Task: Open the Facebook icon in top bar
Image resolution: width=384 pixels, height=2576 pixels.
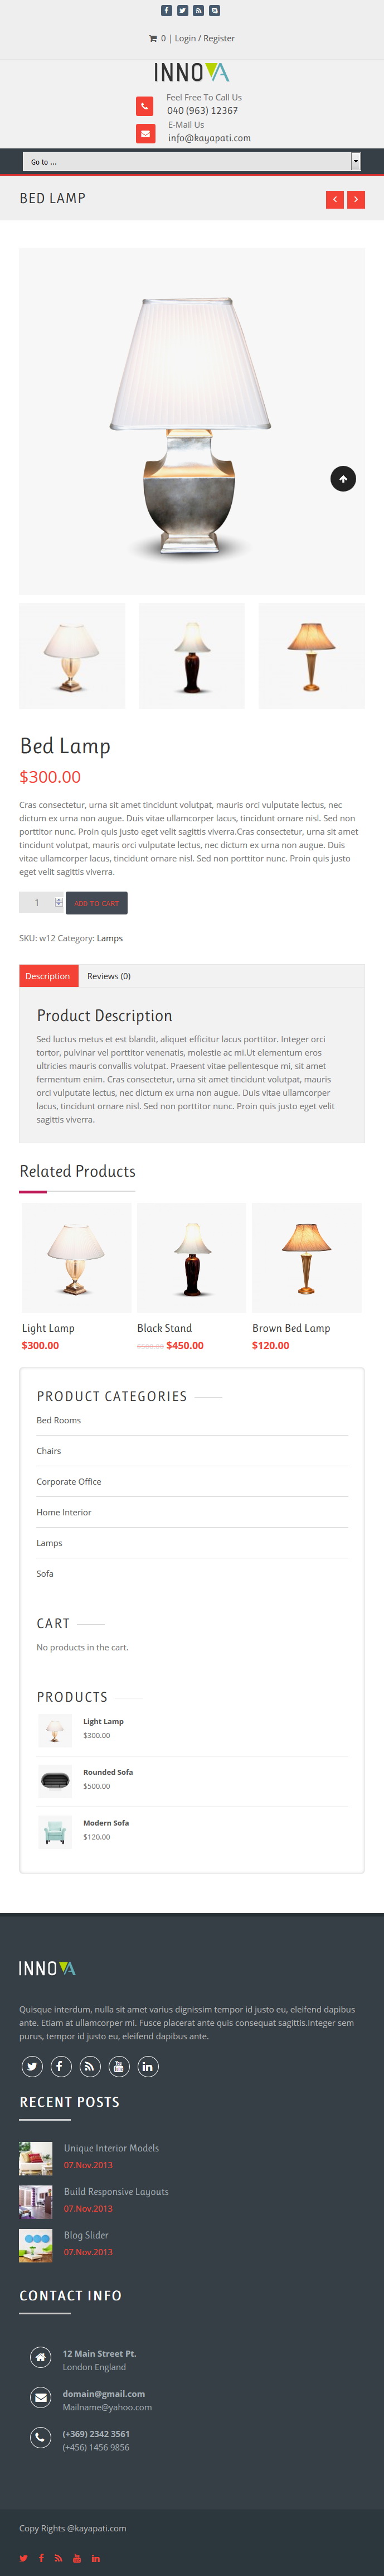Action: pyautogui.click(x=166, y=11)
